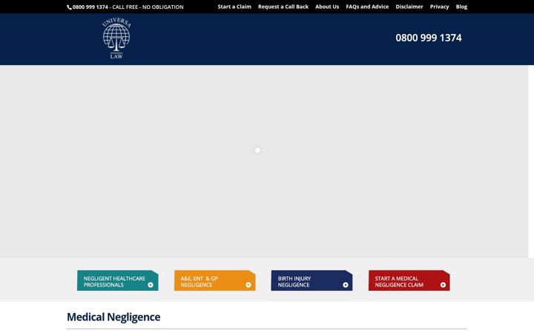Image resolution: width=534 pixels, height=333 pixels.
Task: Open A&E, ENT & GP Negligence orange button
Action: [215, 280]
